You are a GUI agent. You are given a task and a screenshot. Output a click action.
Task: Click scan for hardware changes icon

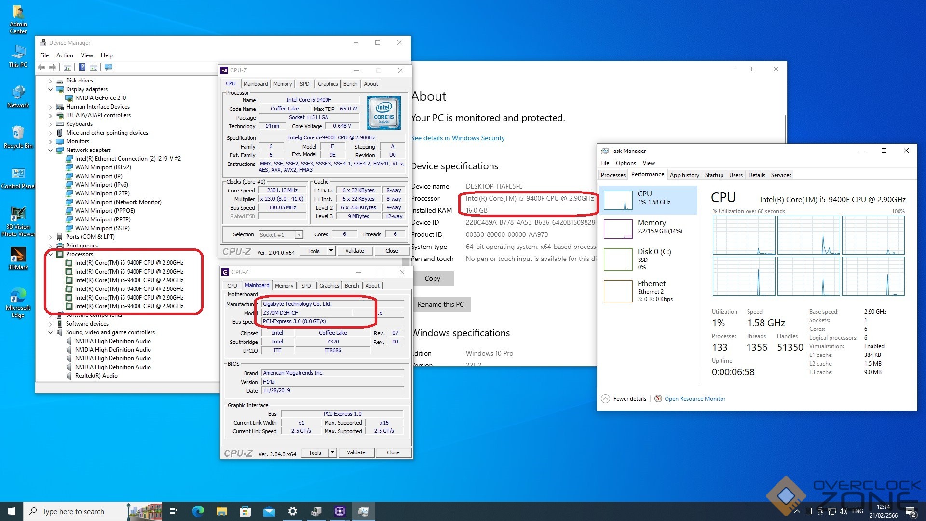[109, 68]
